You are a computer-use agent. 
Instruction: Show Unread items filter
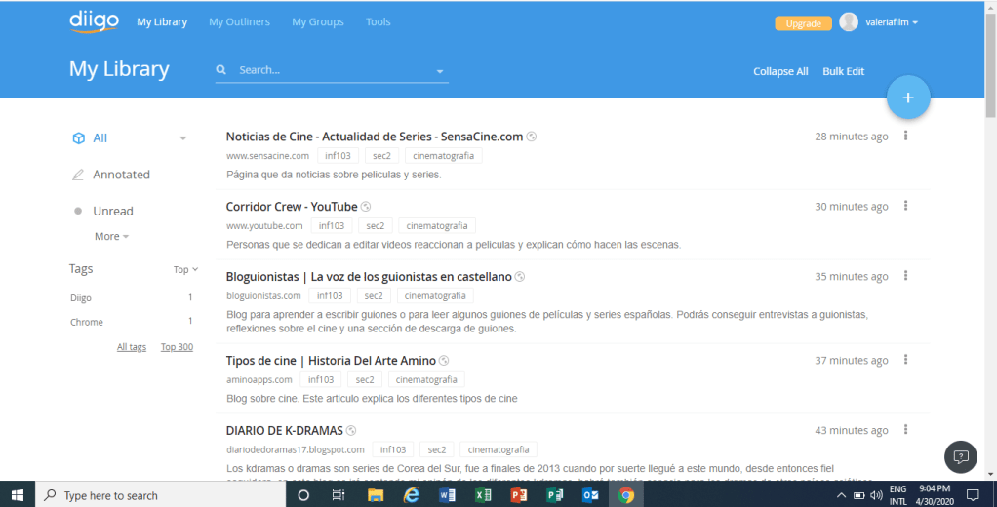coord(112,211)
